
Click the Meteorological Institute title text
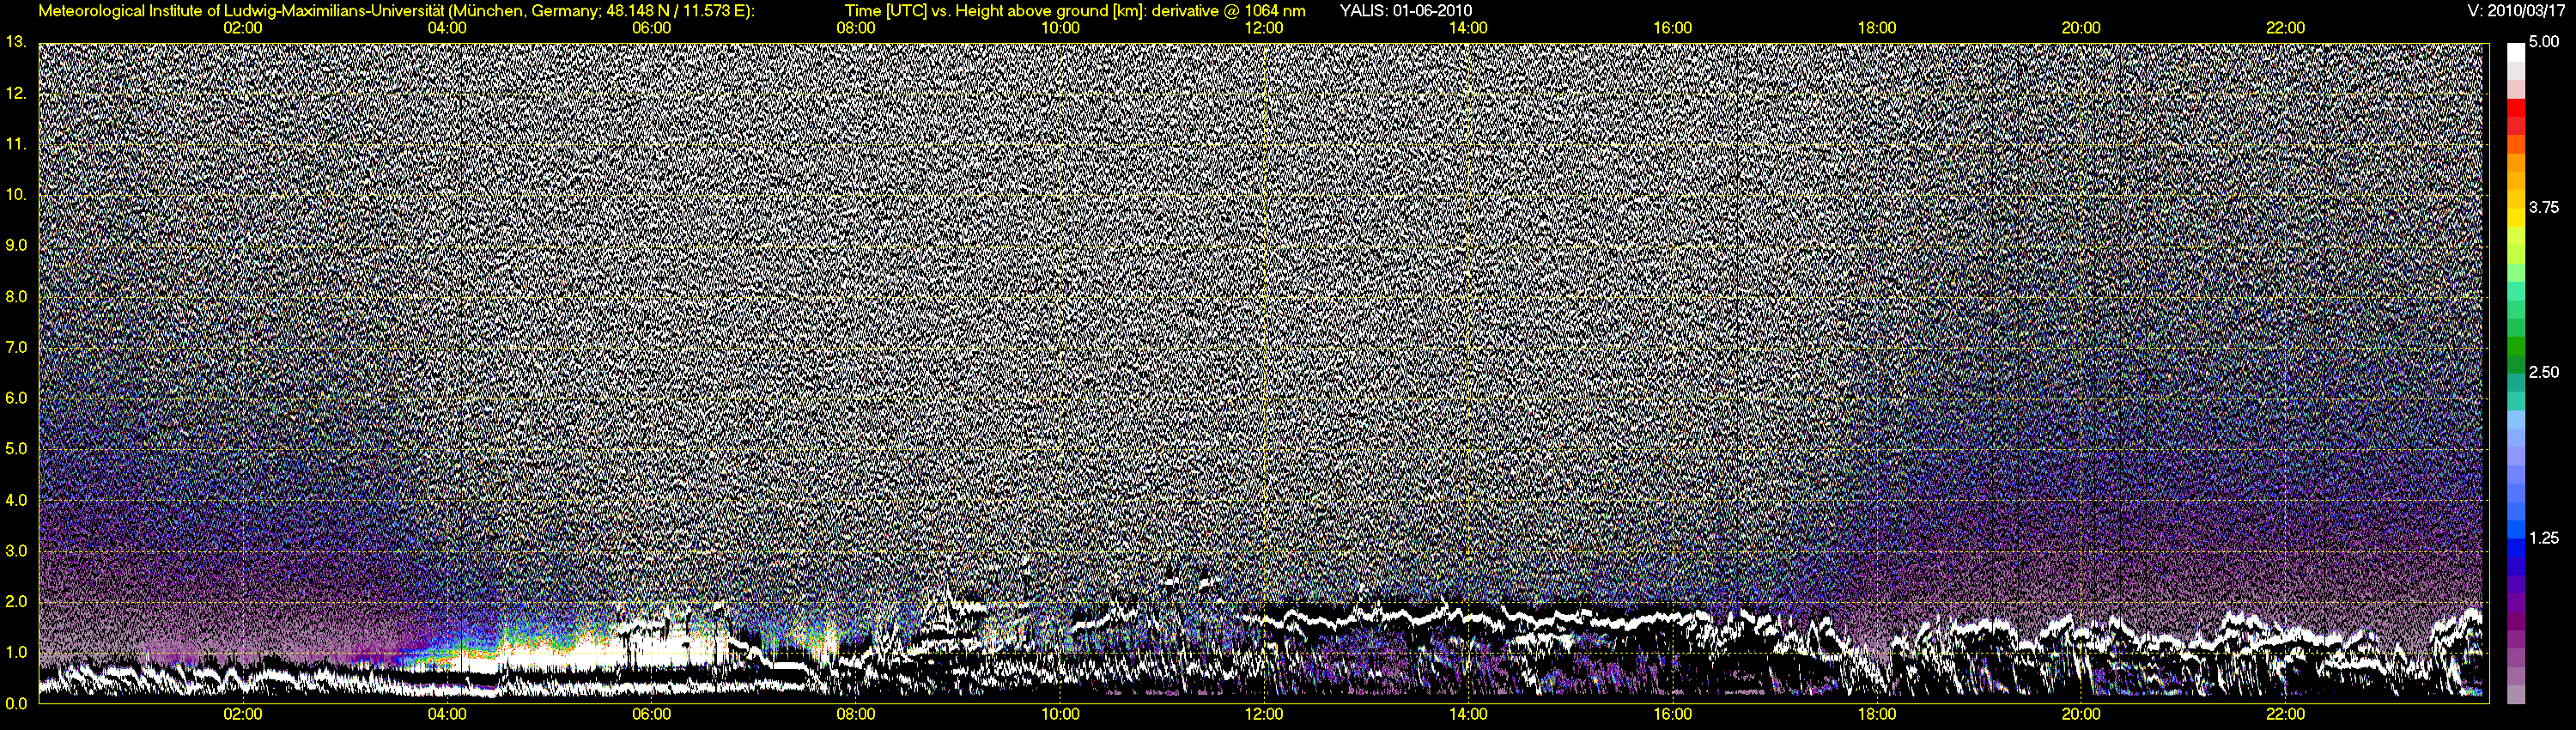tap(397, 11)
